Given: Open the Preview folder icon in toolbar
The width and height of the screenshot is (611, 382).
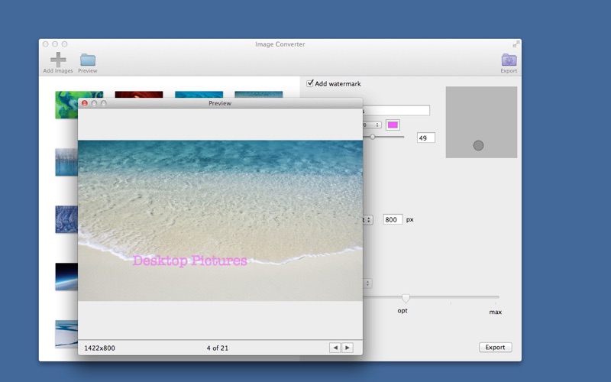Looking at the screenshot, I should pyautogui.click(x=88, y=60).
